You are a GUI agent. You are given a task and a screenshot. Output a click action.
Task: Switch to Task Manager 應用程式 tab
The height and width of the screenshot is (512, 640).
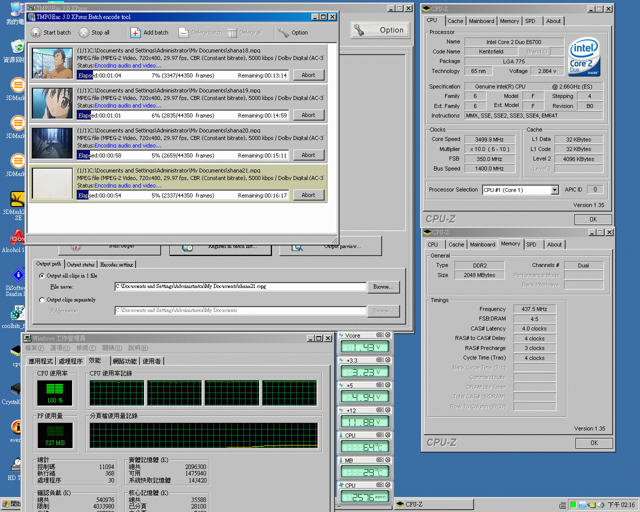[40, 361]
